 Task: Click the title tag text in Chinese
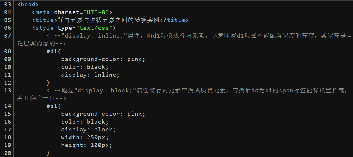[x=108, y=20]
